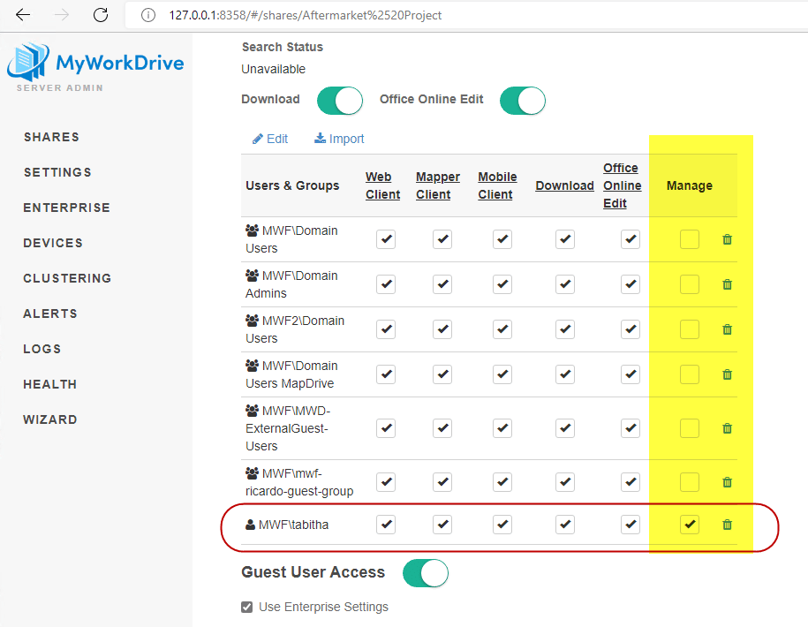Image resolution: width=808 pixels, height=627 pixels.
Task: Switch off Guest User Access toggle
Action: (x=426, y=573)
